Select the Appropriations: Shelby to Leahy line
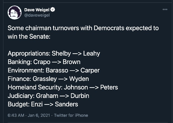The width and height of the screenshot is (173, 123). (x=54, y=53)
